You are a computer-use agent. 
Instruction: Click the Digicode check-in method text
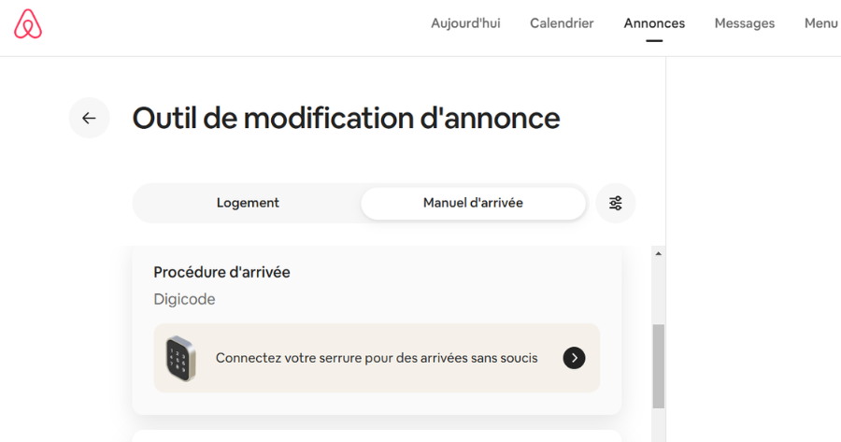tap(184, 299)
